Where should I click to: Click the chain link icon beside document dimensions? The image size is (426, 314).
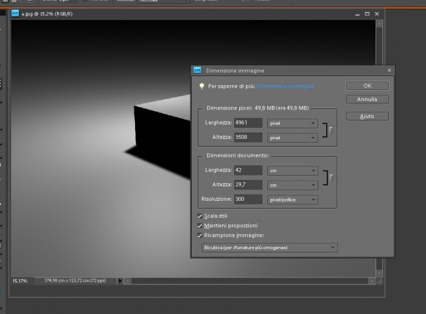pos(331,178)
